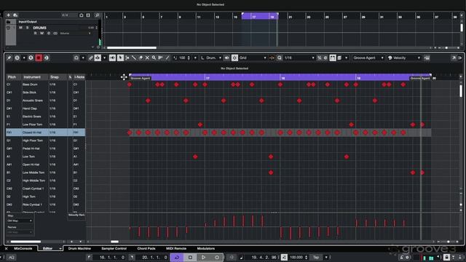Open the GM Map drum map dropdown
466x262 pixels.
[20, 221]
